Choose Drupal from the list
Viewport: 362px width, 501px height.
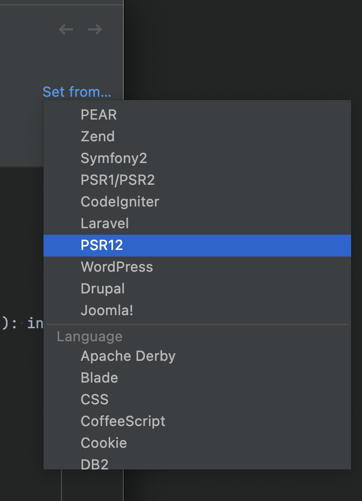click(103, 289)
